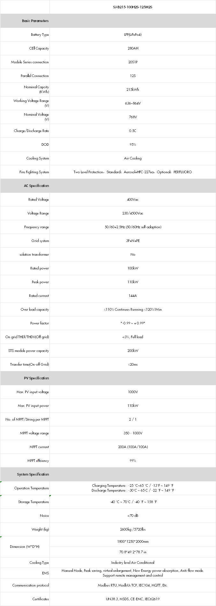Click the Dimension 1800*1250*2000mm value
216x606 pixels.
tap(133, 541)
